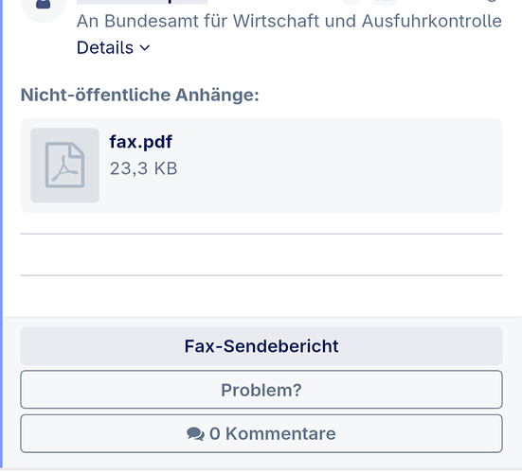Click the blue vertical bar at message edge
Image resolution: width=522 pixels, height=473 pixels.
coord(1,233)
